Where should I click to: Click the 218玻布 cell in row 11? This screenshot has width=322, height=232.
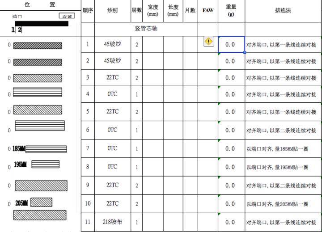point(113,222)
